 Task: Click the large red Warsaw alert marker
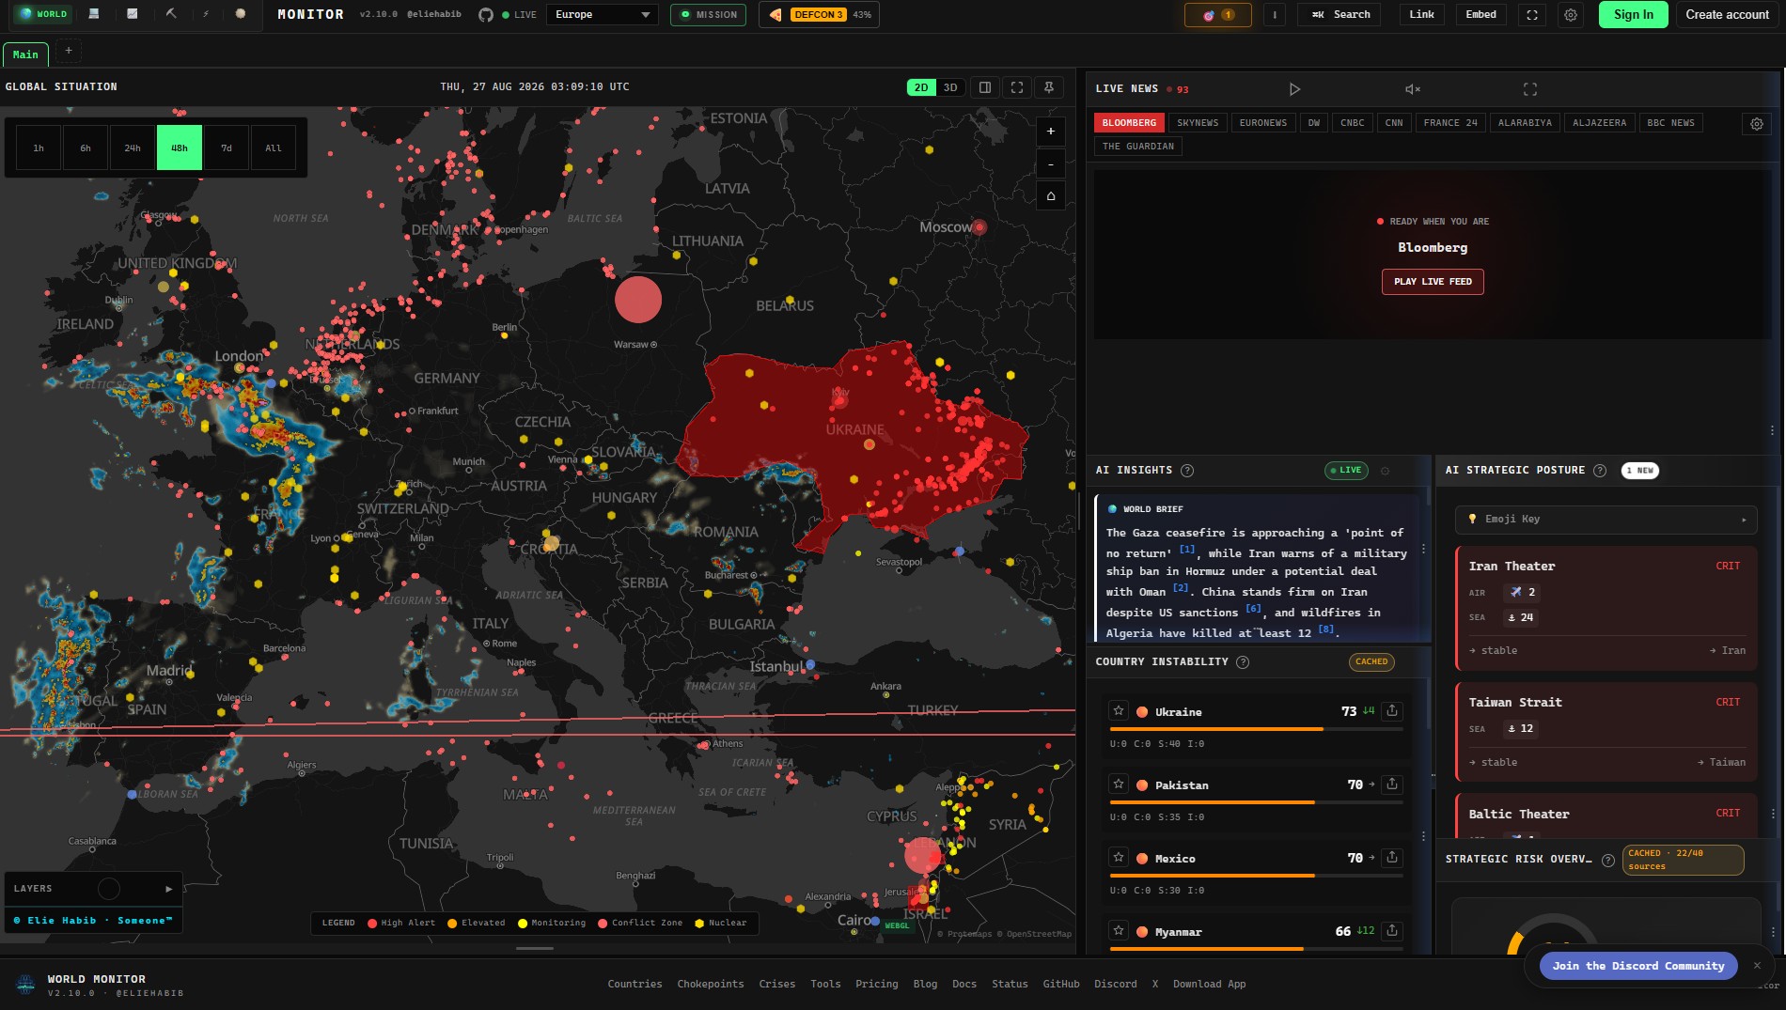coord(638,300)
